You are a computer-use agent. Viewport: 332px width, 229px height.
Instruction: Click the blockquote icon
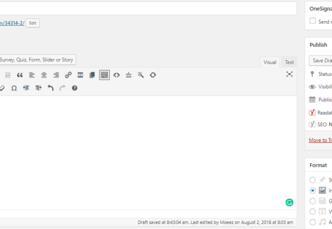(x=20, y=75)
